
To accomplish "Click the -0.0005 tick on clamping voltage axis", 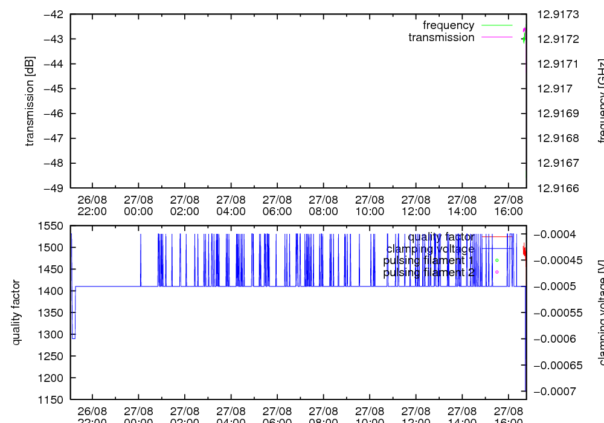I will click(561, 286).
